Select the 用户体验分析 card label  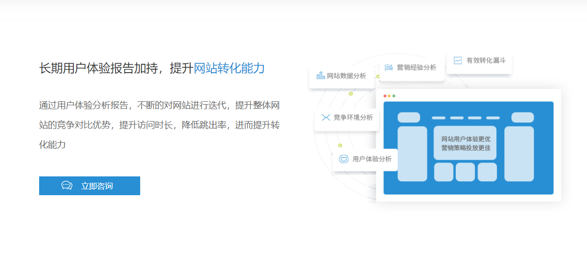(372, 159)
